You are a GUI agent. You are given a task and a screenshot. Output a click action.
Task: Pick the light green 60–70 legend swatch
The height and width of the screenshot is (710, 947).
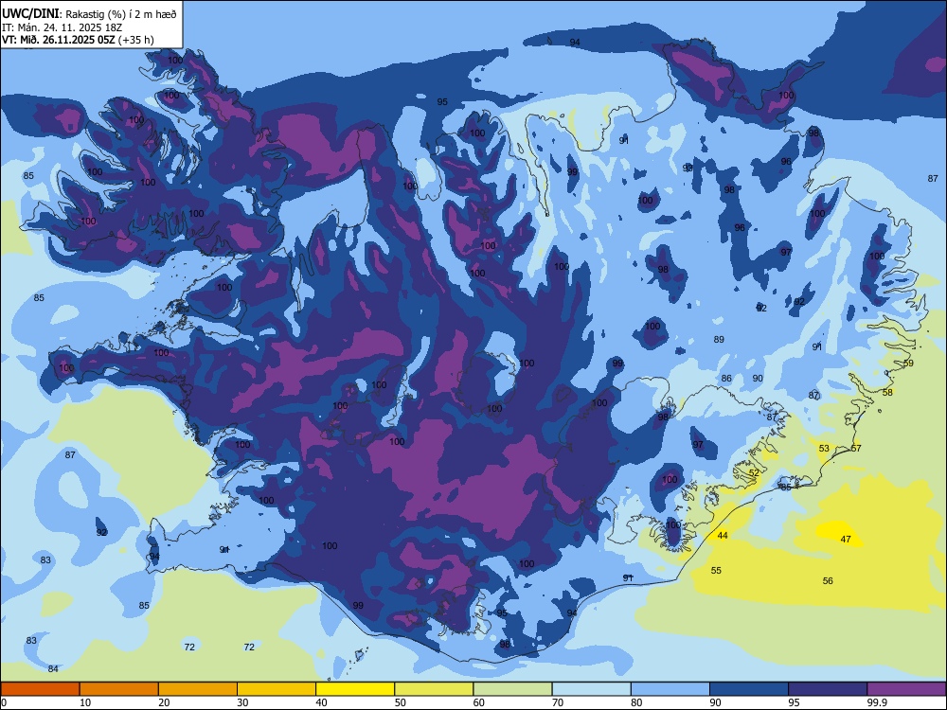512,689
